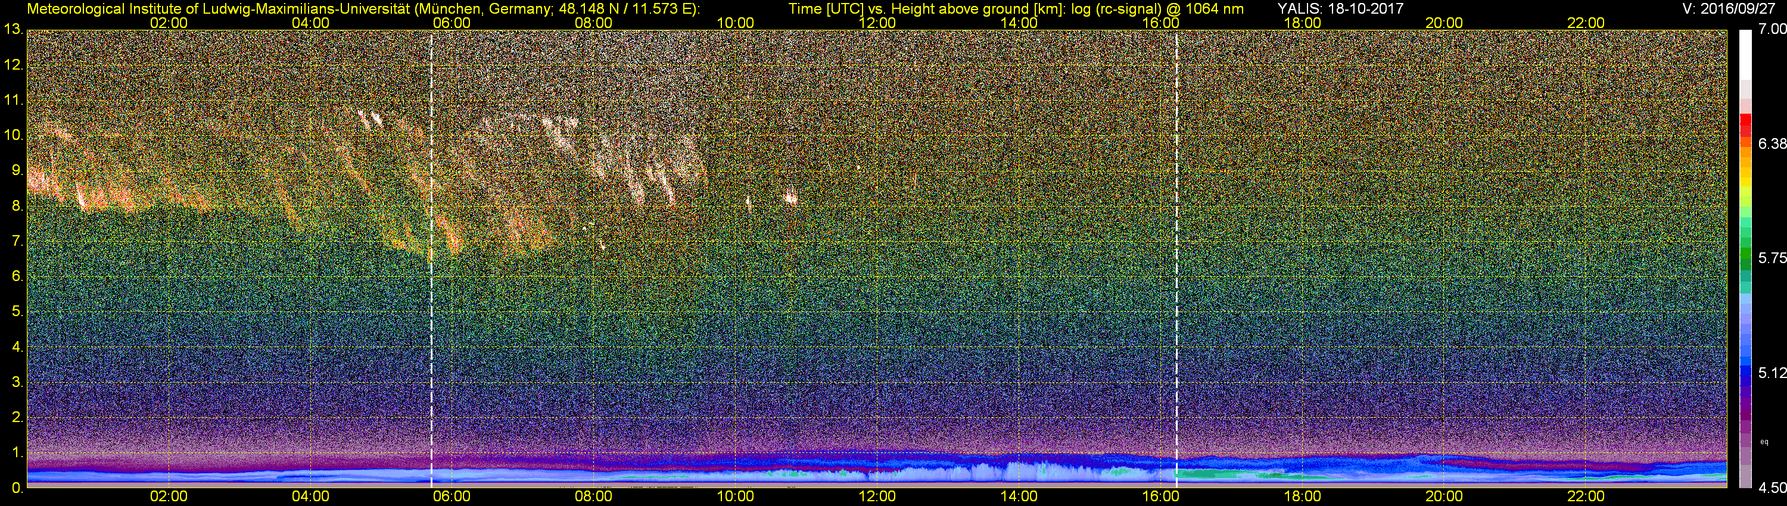Click the 13 km height axis label
1787x506 pixels.
click(13, 30)
